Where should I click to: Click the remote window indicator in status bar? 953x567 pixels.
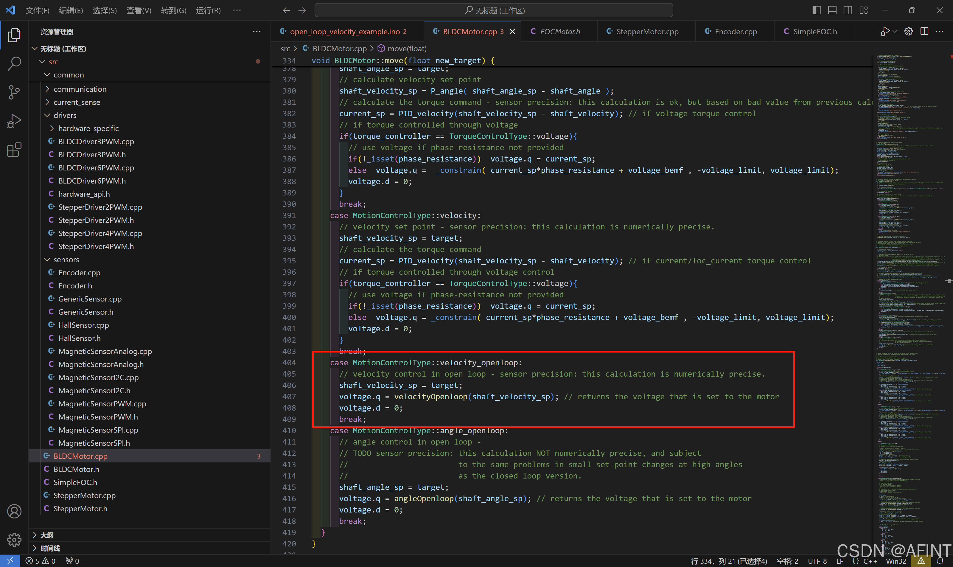pos(10,560)
